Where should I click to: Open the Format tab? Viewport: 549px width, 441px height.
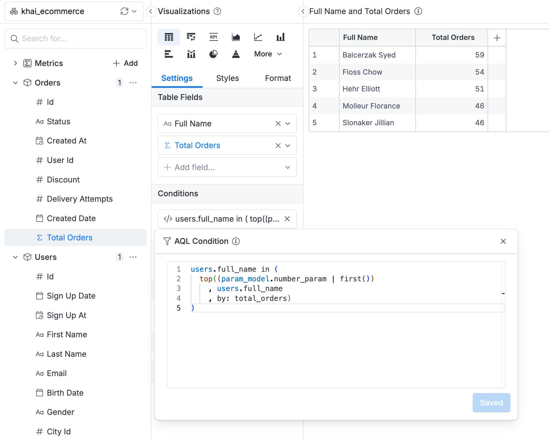(x=278, y=78)
